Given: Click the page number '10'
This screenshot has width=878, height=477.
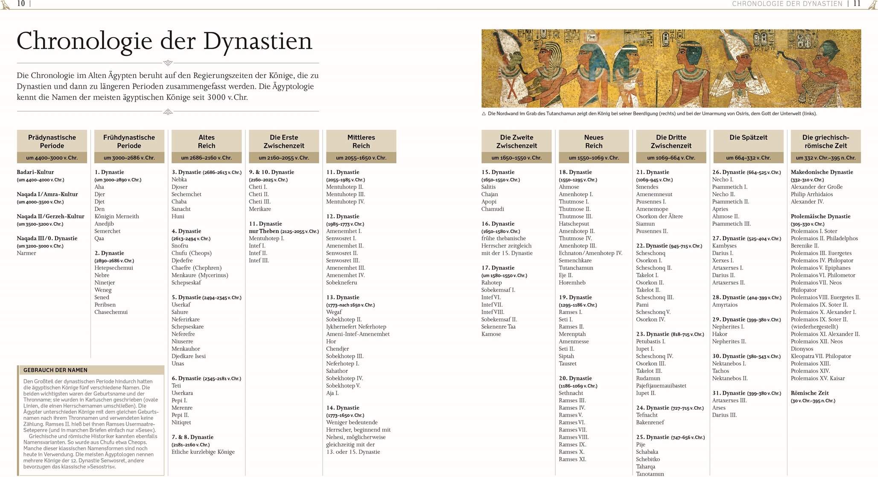Looking at the screenshot, I should (21, 3).
